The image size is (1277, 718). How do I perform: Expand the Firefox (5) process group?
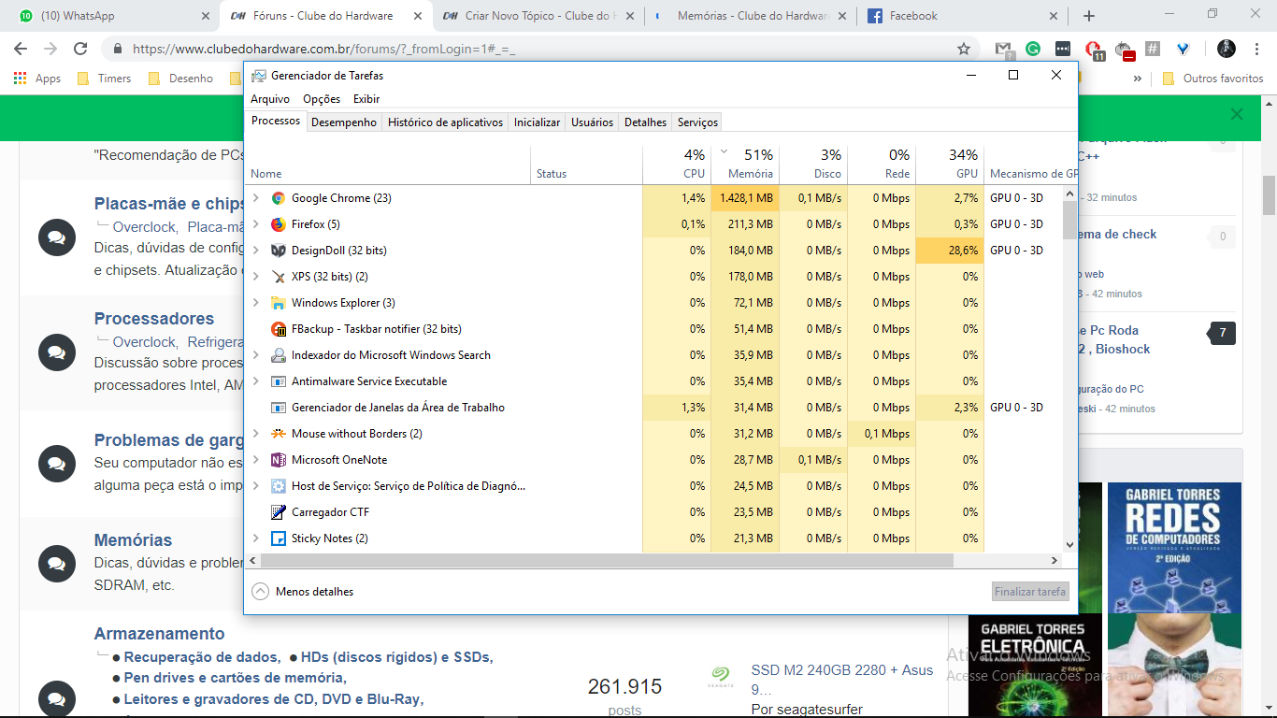[256, 224]
